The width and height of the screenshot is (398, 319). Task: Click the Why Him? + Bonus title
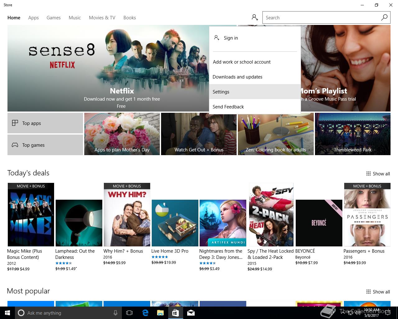[123, 251]
